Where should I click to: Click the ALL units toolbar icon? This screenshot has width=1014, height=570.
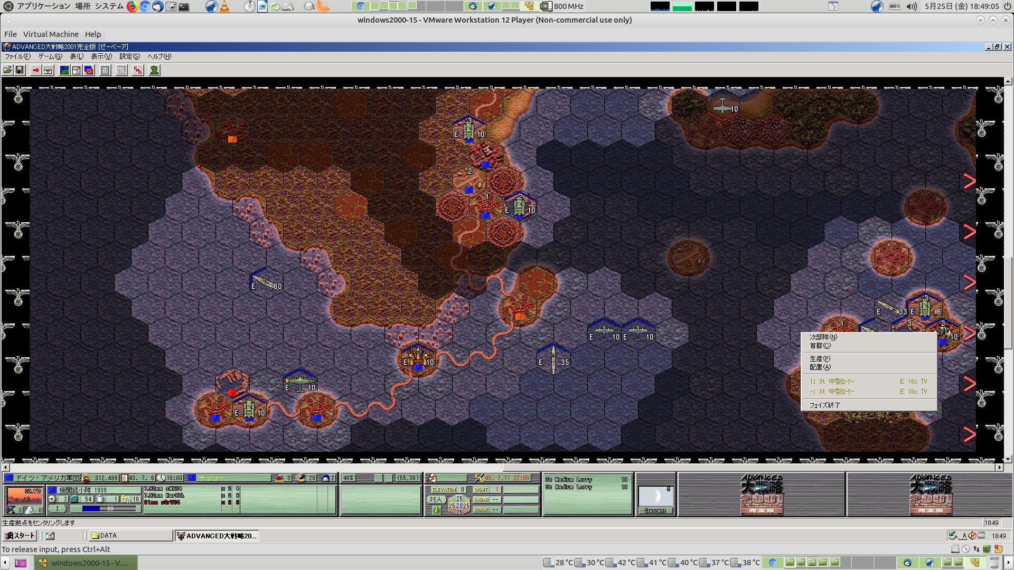(121, 70)
